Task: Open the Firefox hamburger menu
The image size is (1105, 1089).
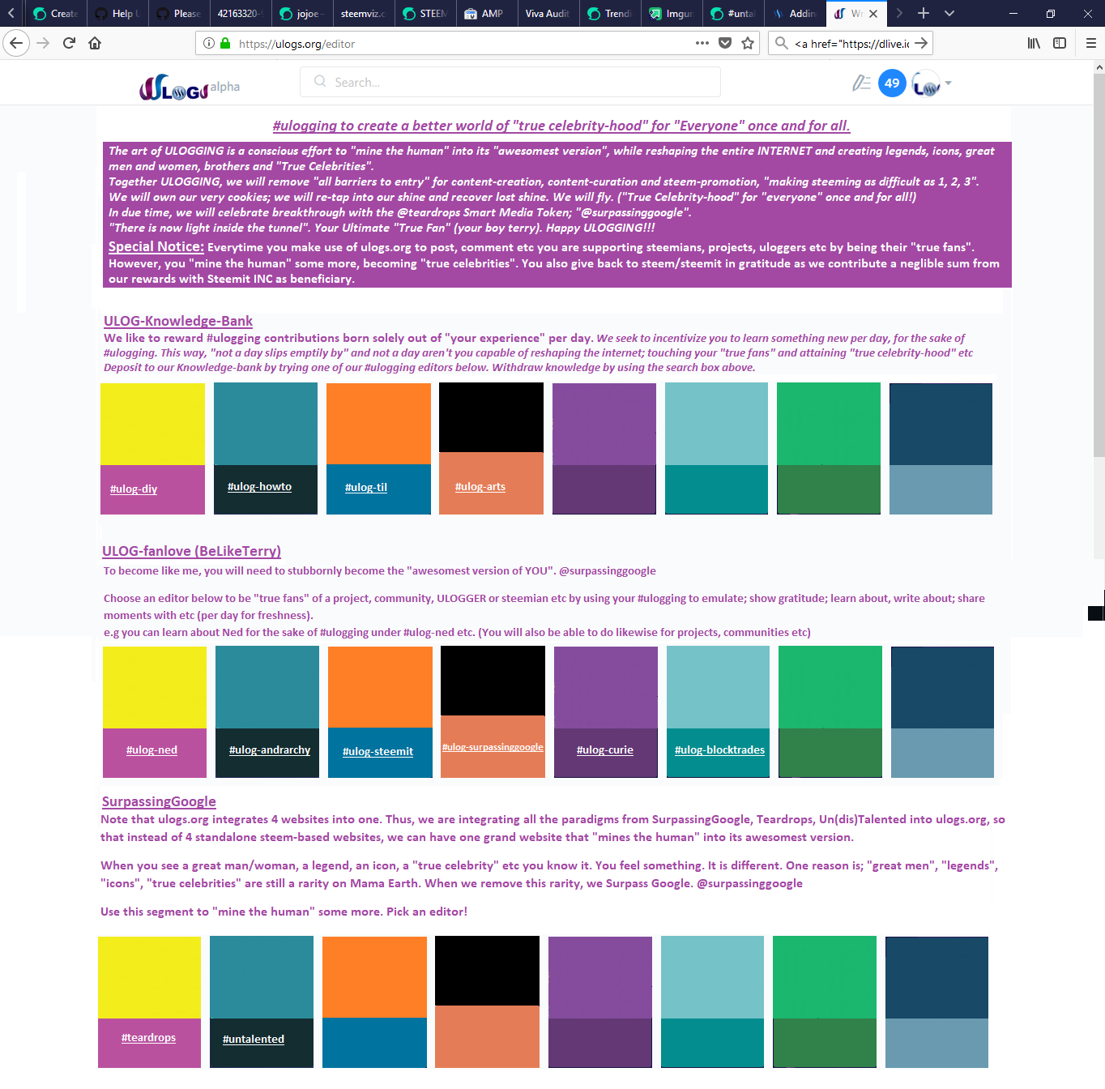Action: [x=1090, y=43]
